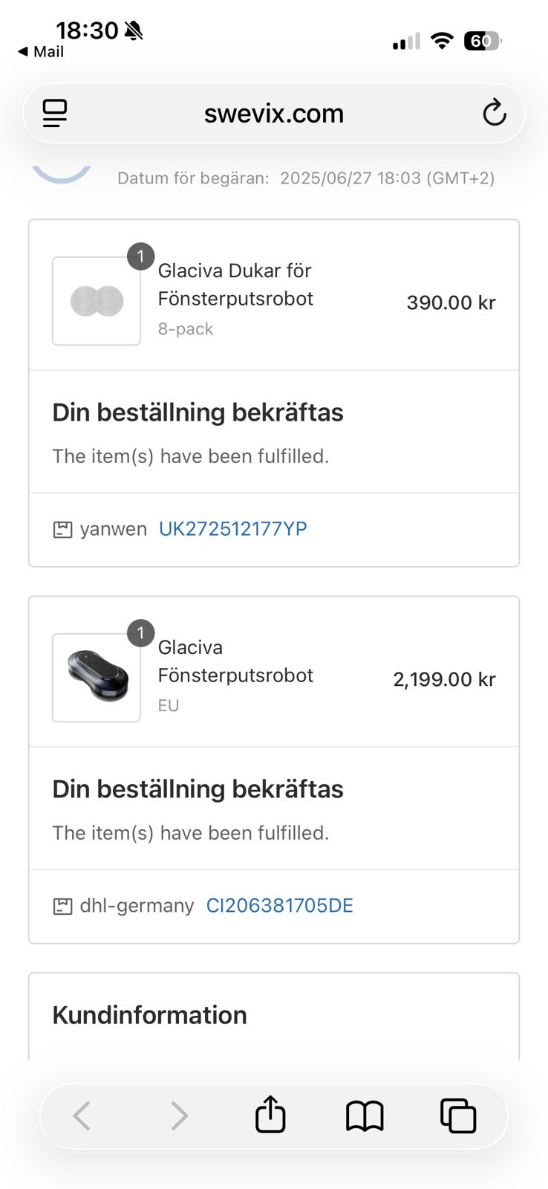This screenshot has height=1189, width=548.
Task: Tap the battery indicator in the status bar
Action: pos(483,41)
